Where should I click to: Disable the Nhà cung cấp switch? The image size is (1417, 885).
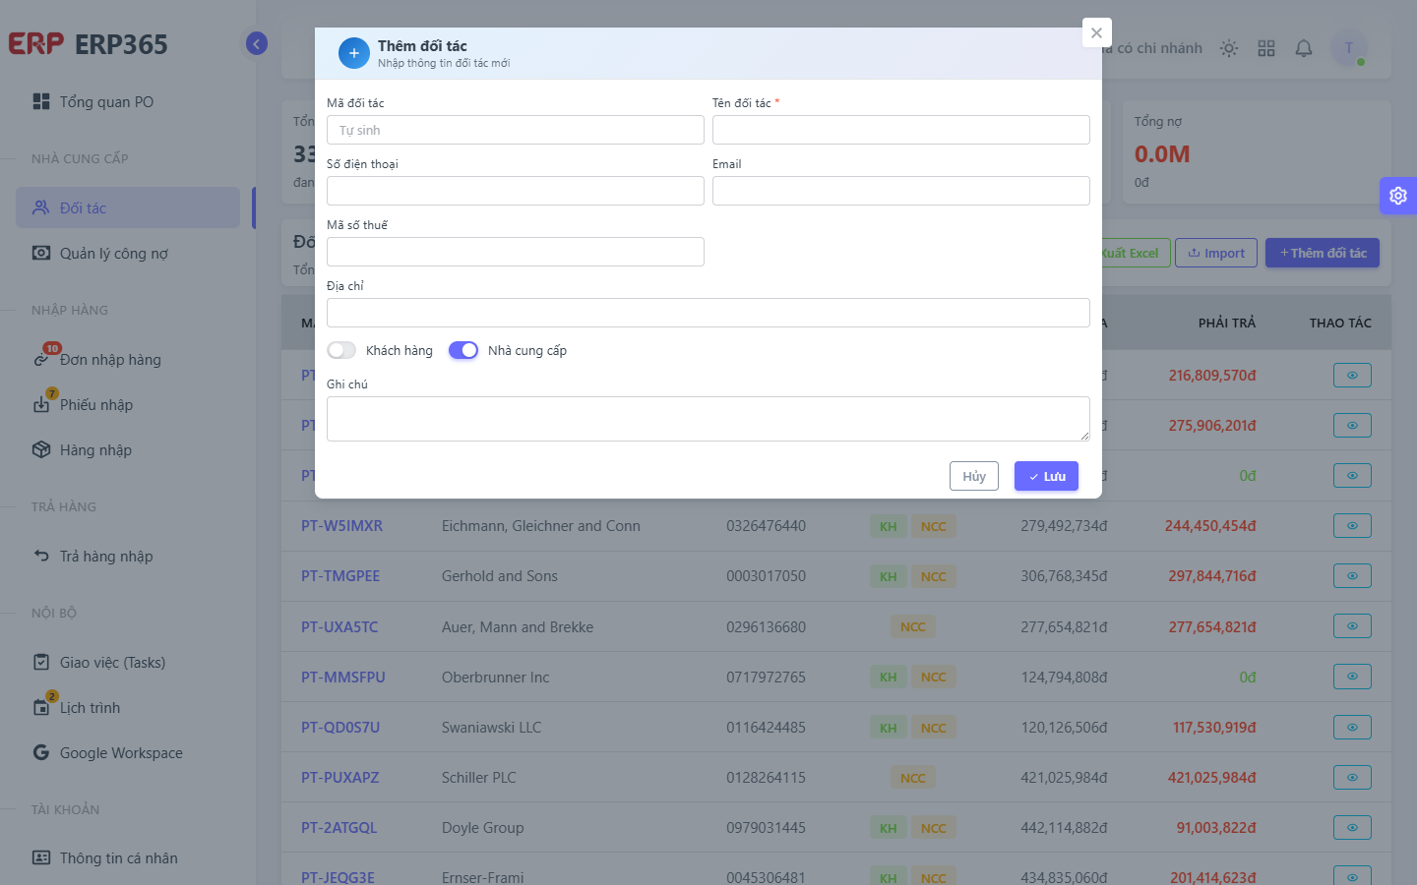click(x=463, y=350)
